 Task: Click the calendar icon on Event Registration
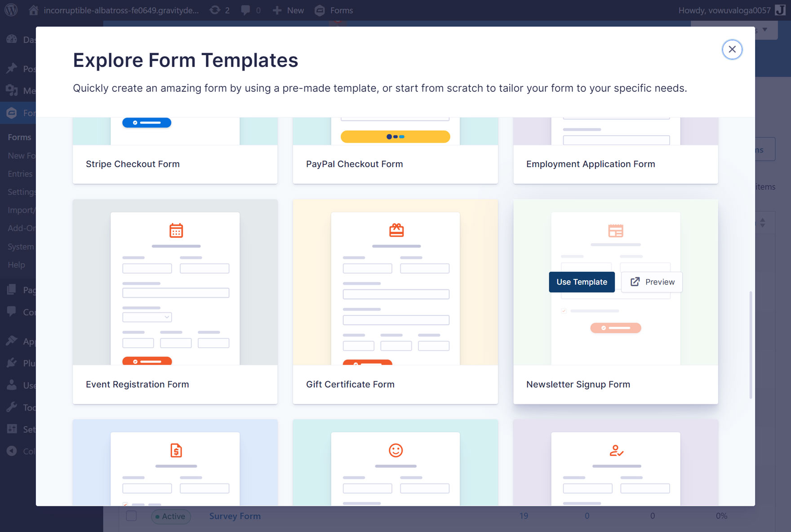click(176, 231)
